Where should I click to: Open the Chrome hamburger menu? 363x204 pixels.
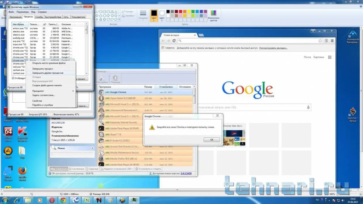click(332, 41)
